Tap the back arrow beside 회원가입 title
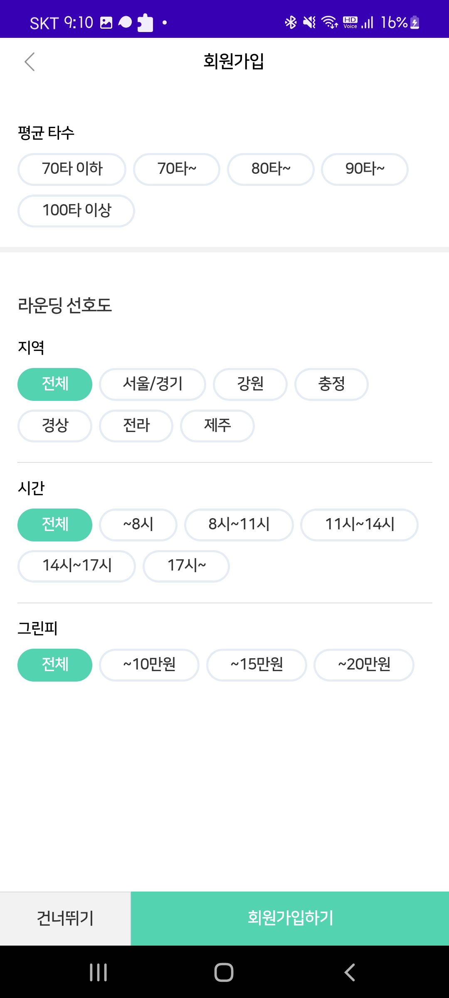The image size is (449, 998). [x=30, y=62]
